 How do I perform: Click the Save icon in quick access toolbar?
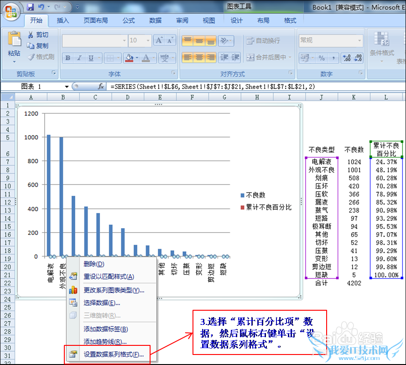point(31,7)
